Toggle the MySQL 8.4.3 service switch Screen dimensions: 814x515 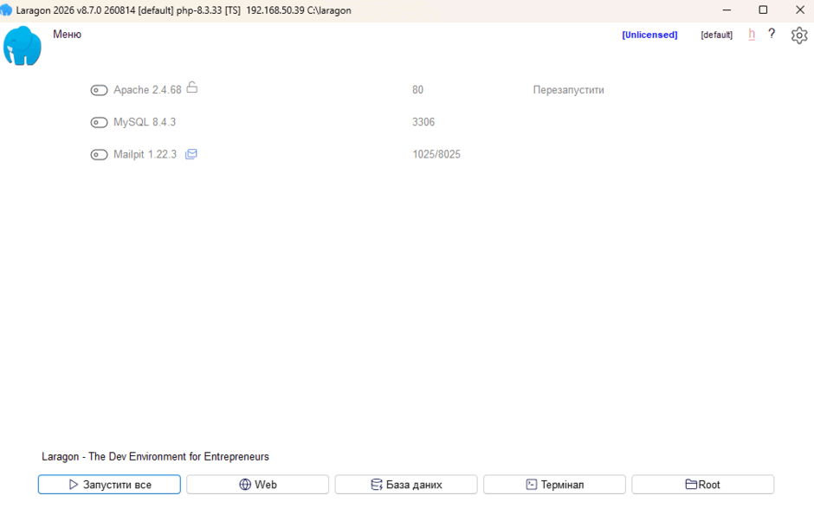(99, 122)
